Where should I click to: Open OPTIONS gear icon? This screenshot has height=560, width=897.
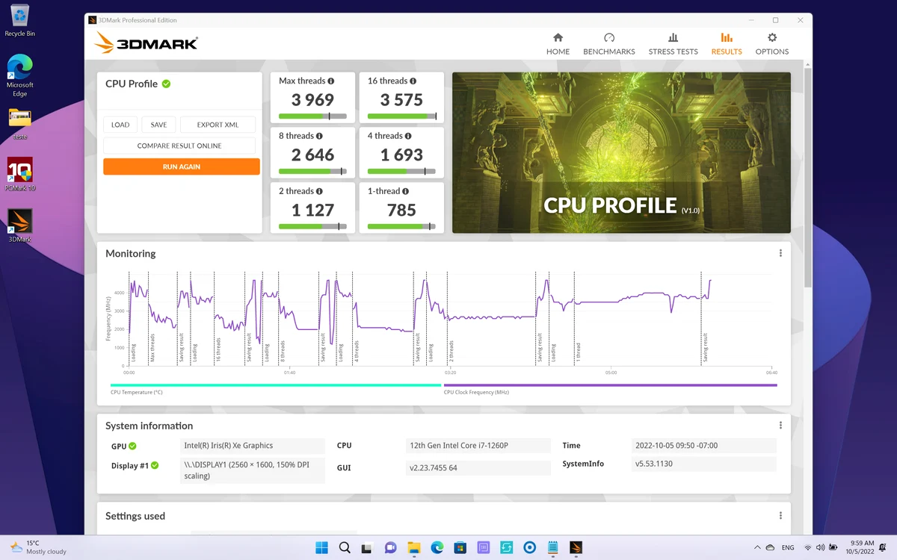tap(772, 38)
